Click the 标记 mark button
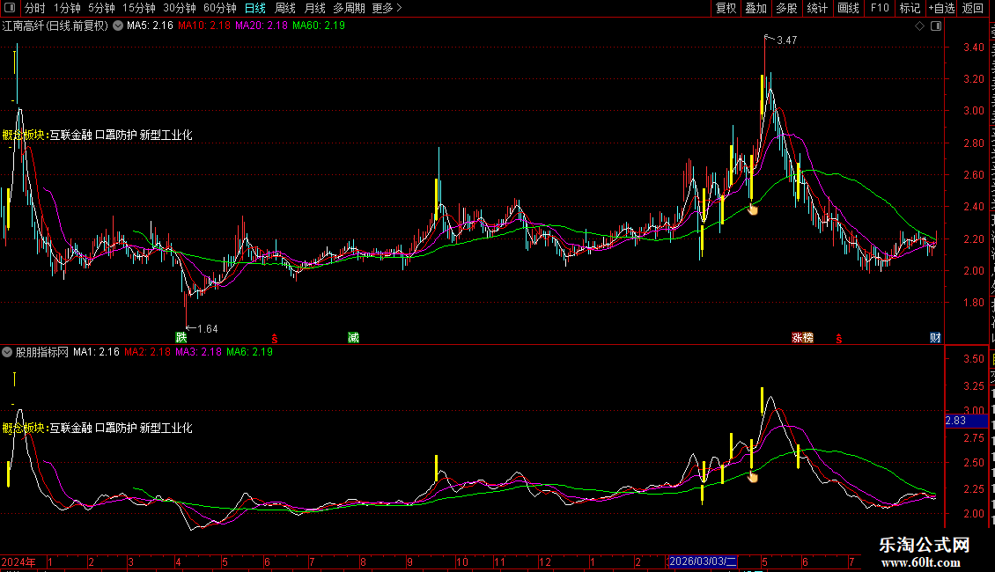 (910, 8)
